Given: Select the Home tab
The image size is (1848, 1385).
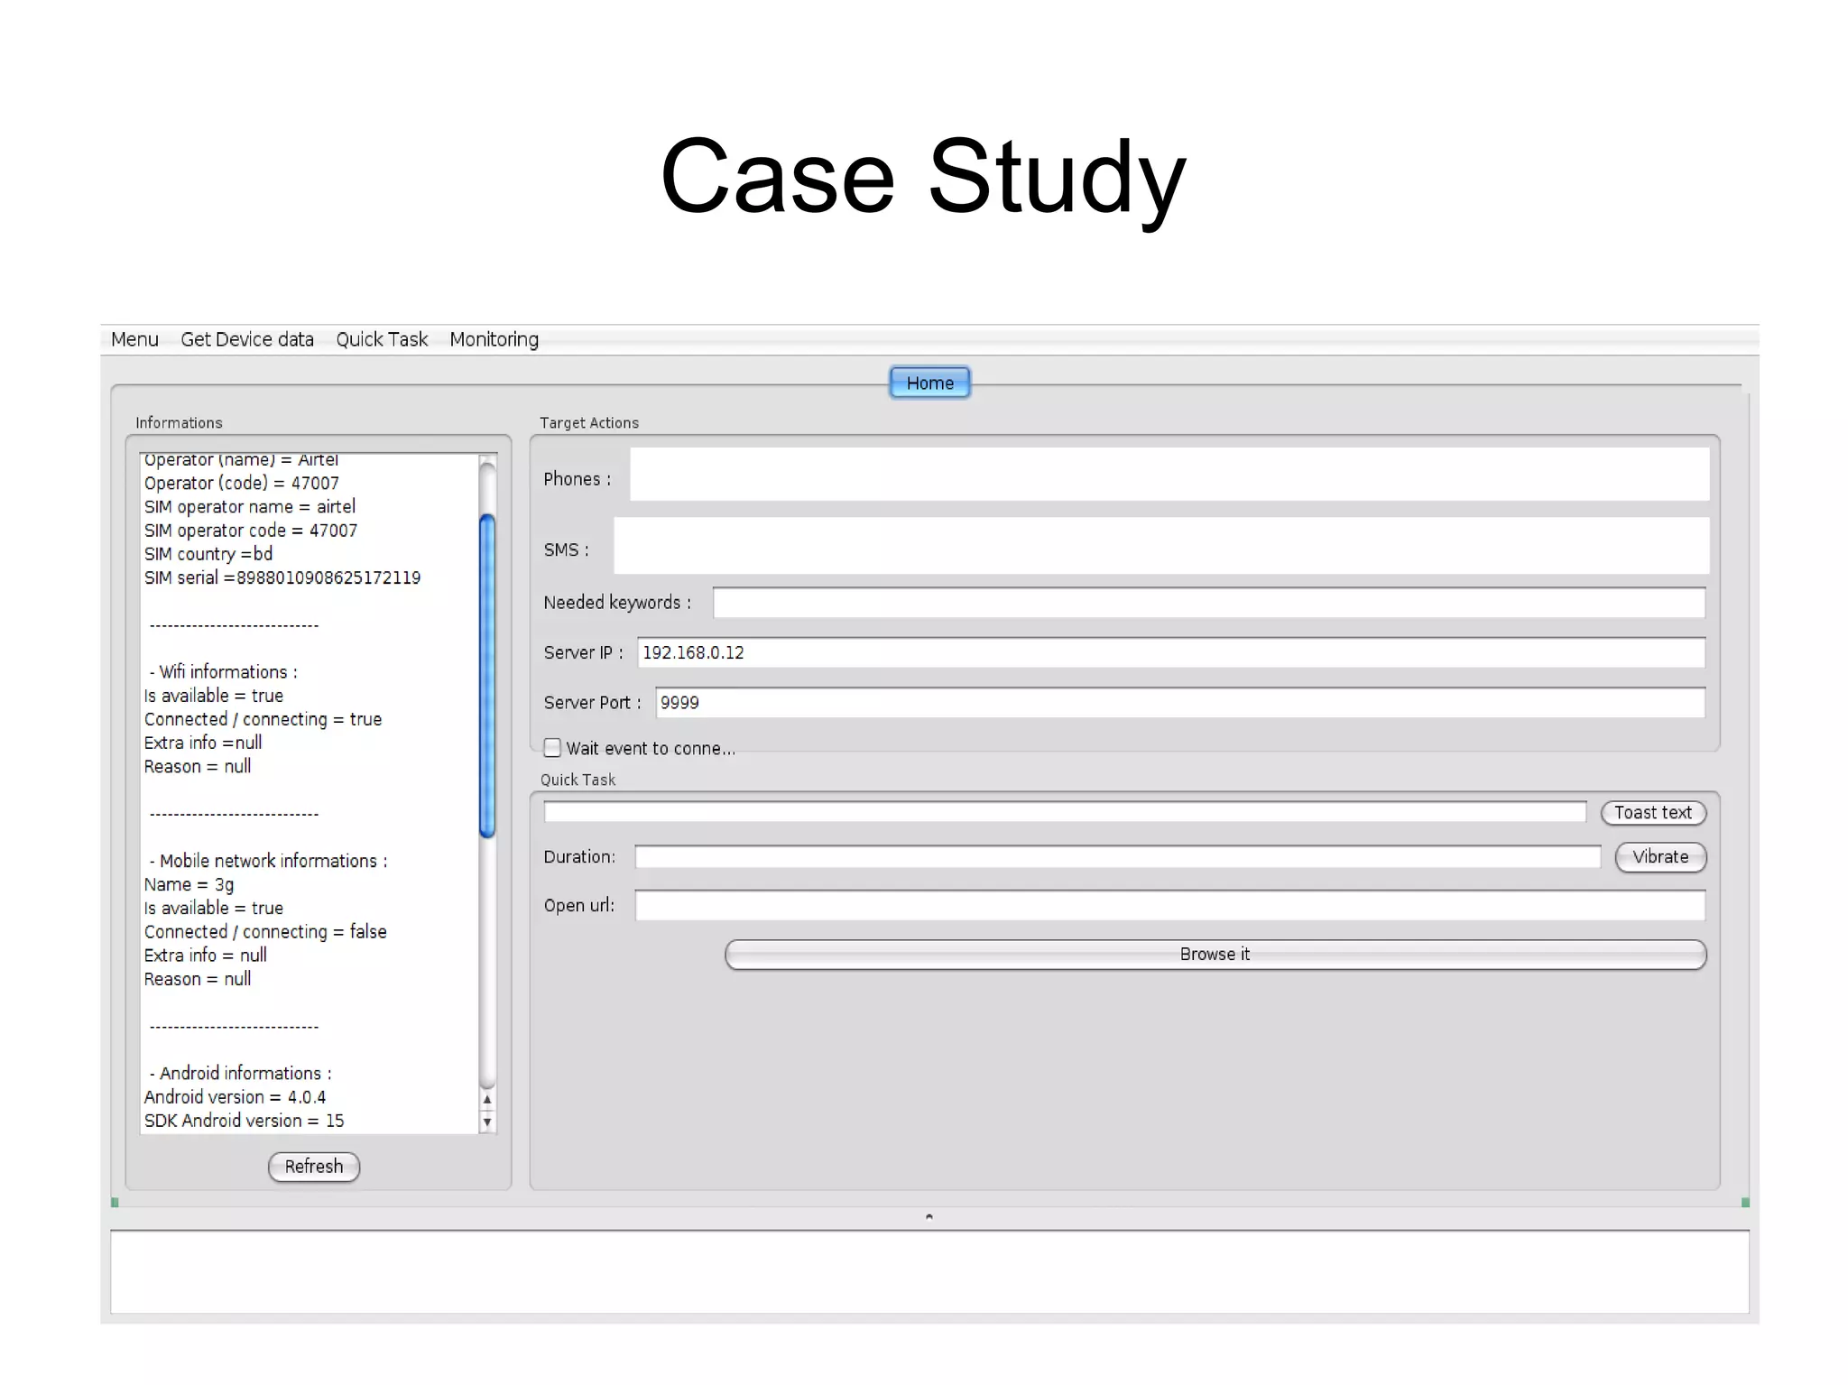Looking at the screenshot, I should pos(929,383).
